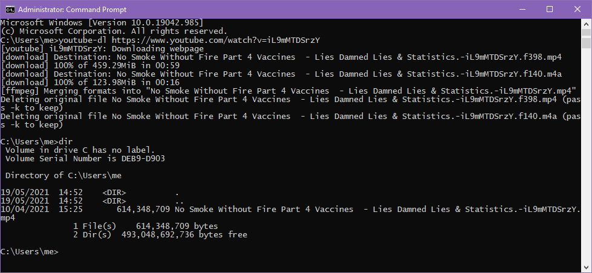Image resolution: width=592 pixels, height=273 pixels.
Task: Click the scrollbar up arrow
Action: coord(586,23)
